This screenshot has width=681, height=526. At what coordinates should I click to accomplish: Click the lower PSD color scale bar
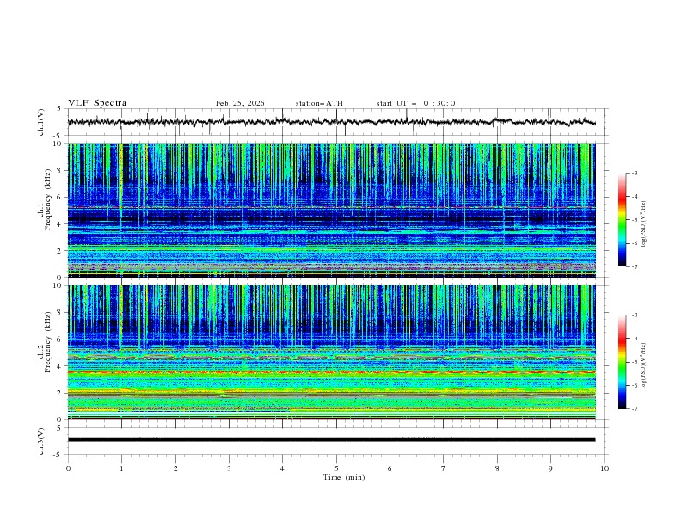click(623, 362)
